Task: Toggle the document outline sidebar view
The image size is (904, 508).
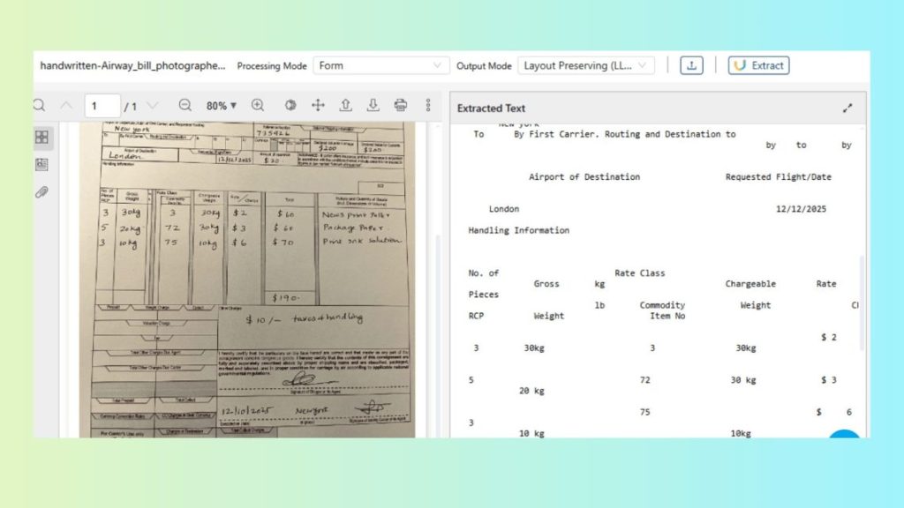Action: pos(41,165)
